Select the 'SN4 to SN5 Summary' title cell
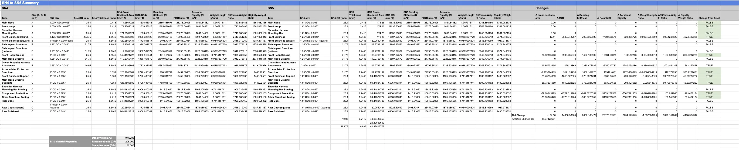 click(20, 3)
